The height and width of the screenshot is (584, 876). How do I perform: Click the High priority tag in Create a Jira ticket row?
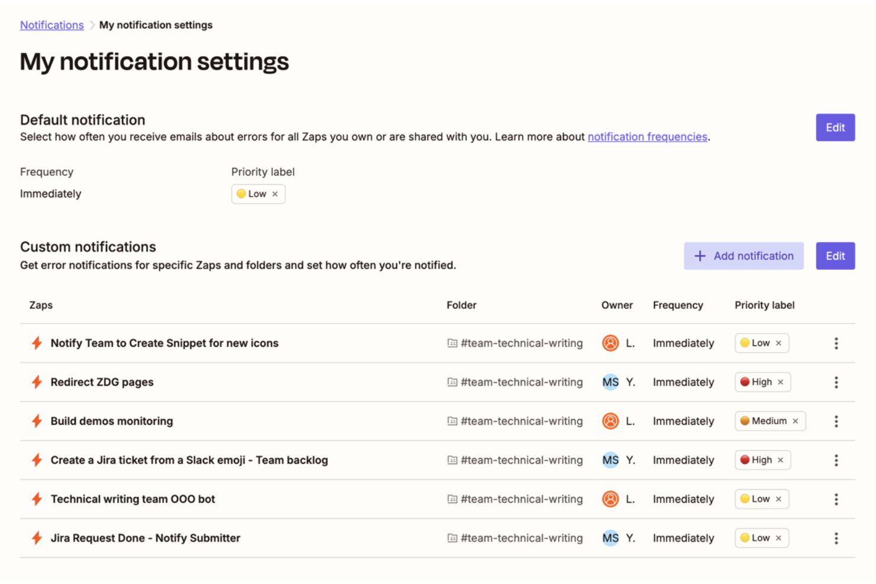762,460
